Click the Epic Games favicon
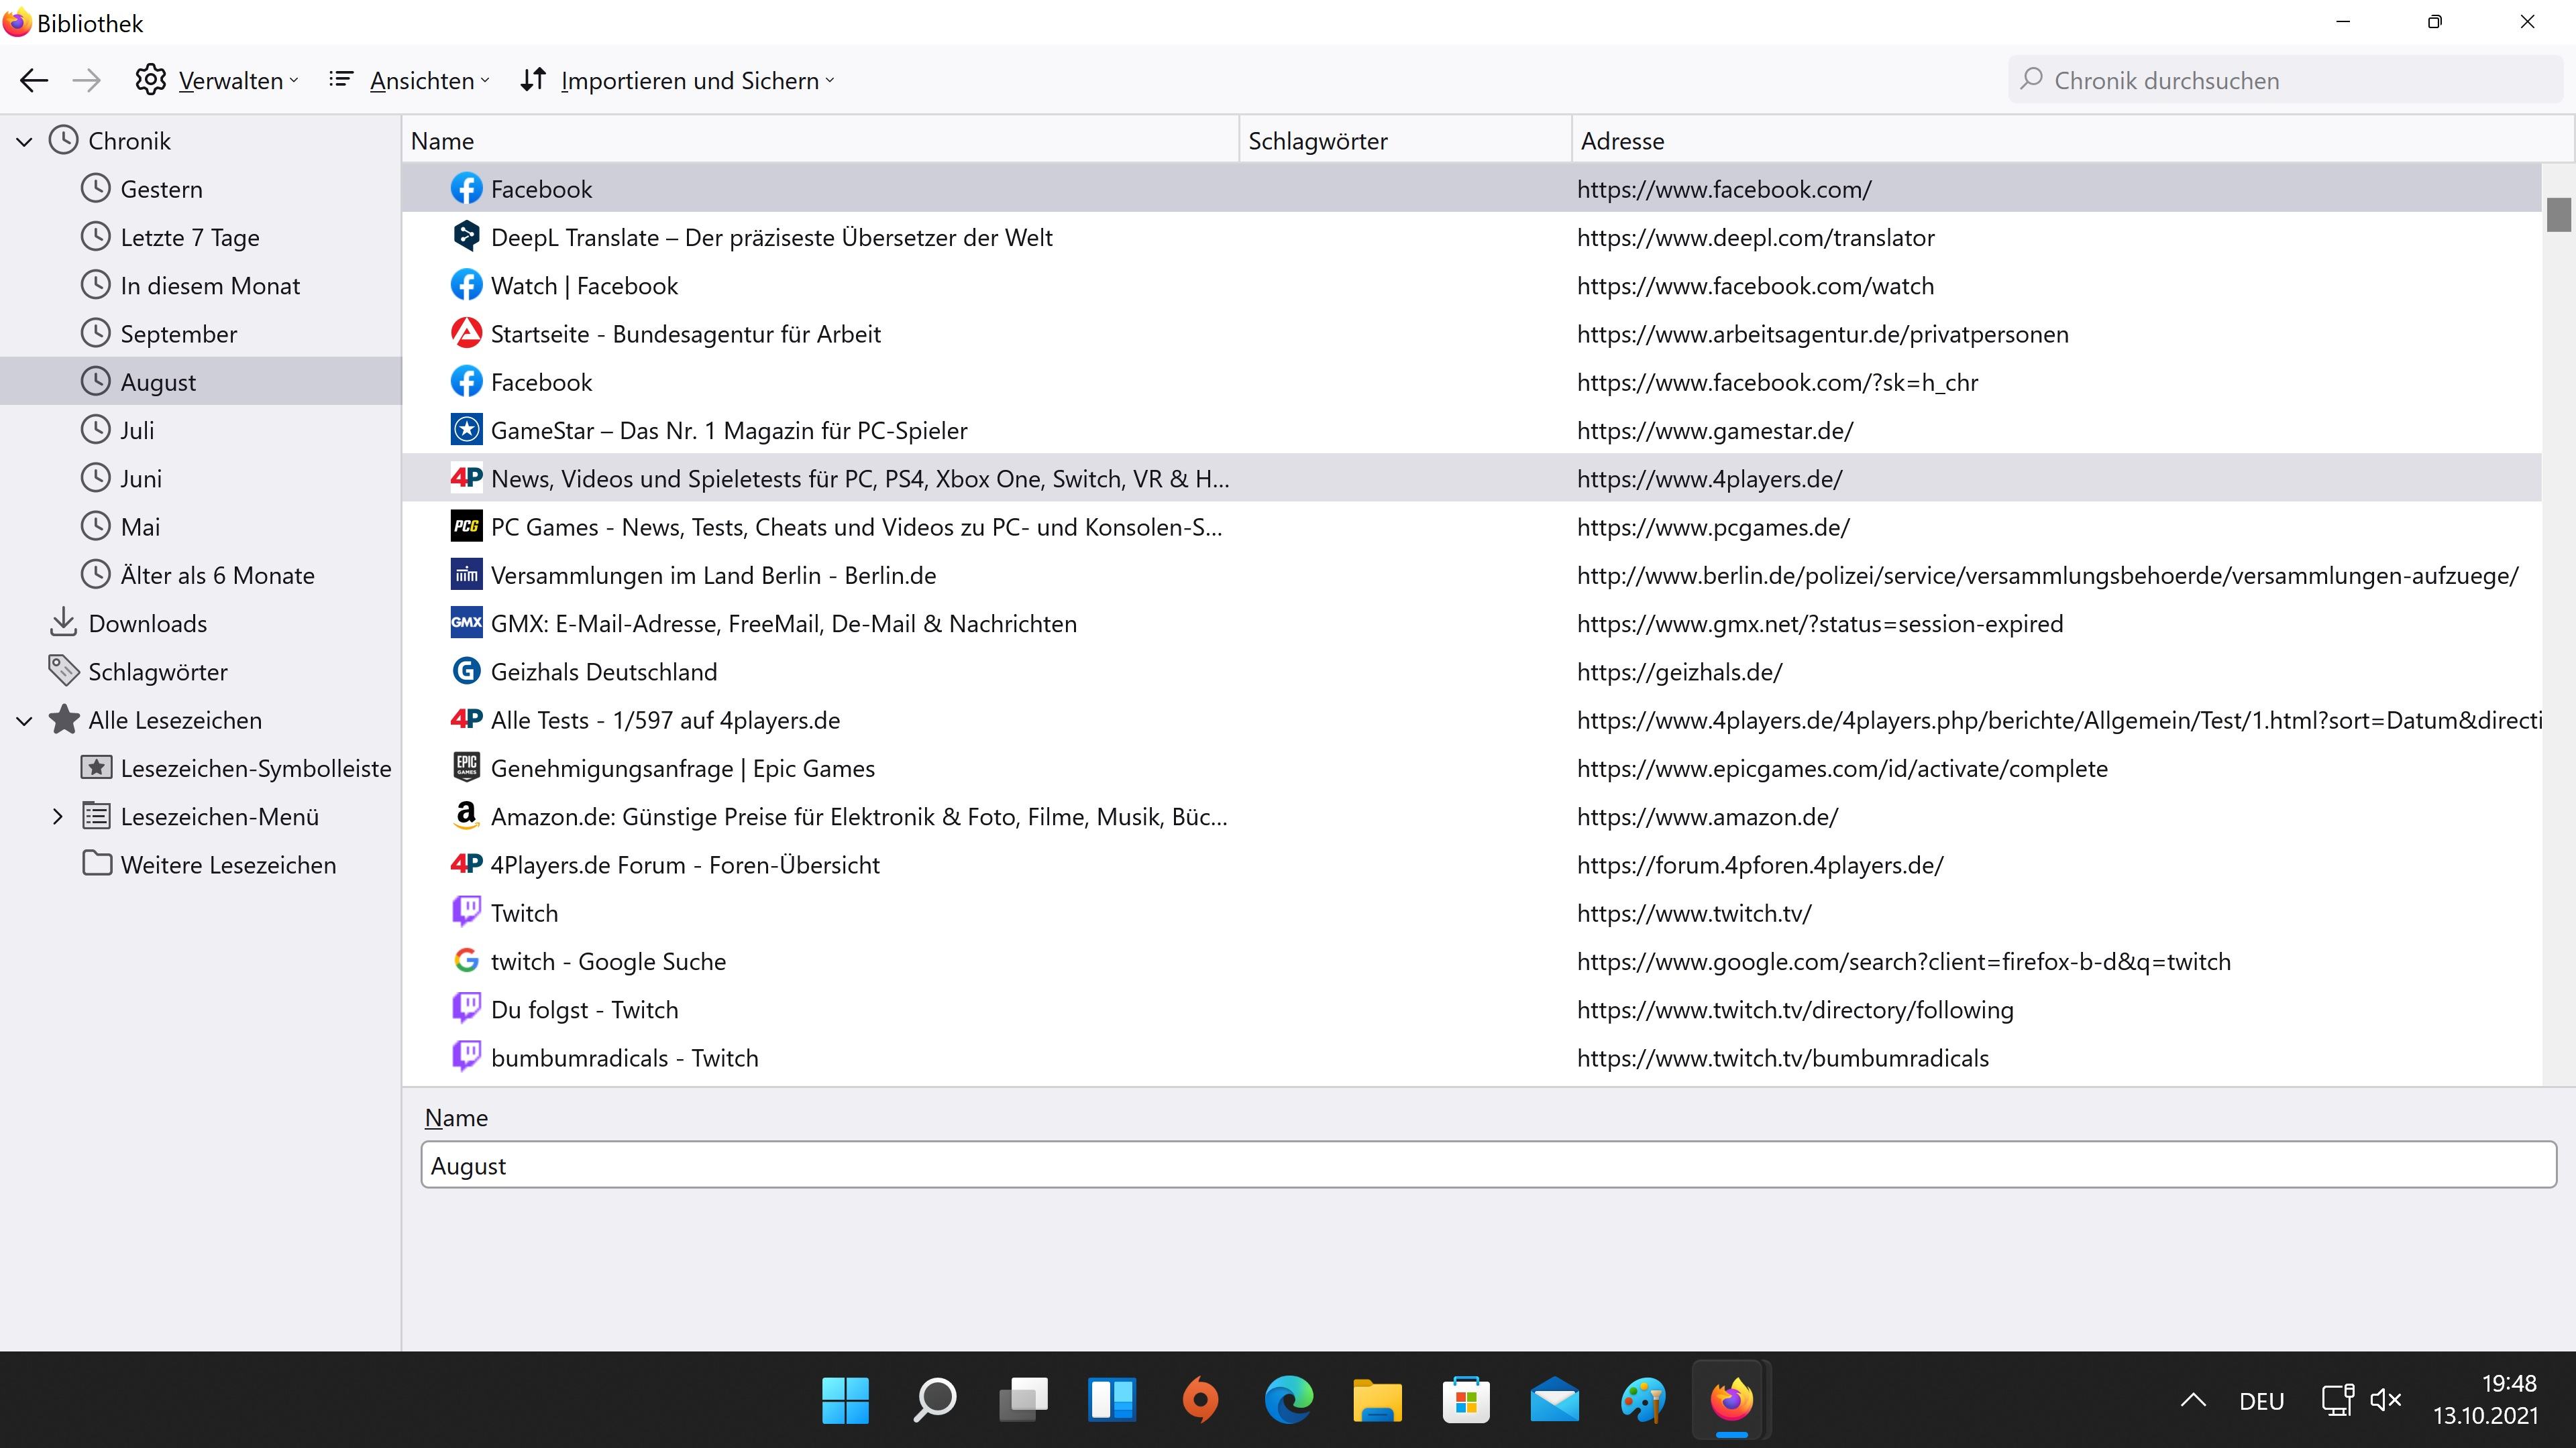Viewport: 2576px width, 1448px height. (466, 768)
